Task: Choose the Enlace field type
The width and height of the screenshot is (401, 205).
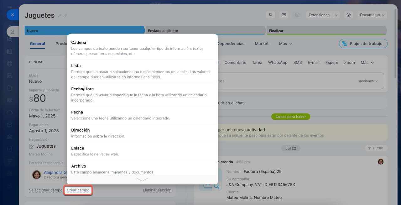Action: tap(142, 151)
